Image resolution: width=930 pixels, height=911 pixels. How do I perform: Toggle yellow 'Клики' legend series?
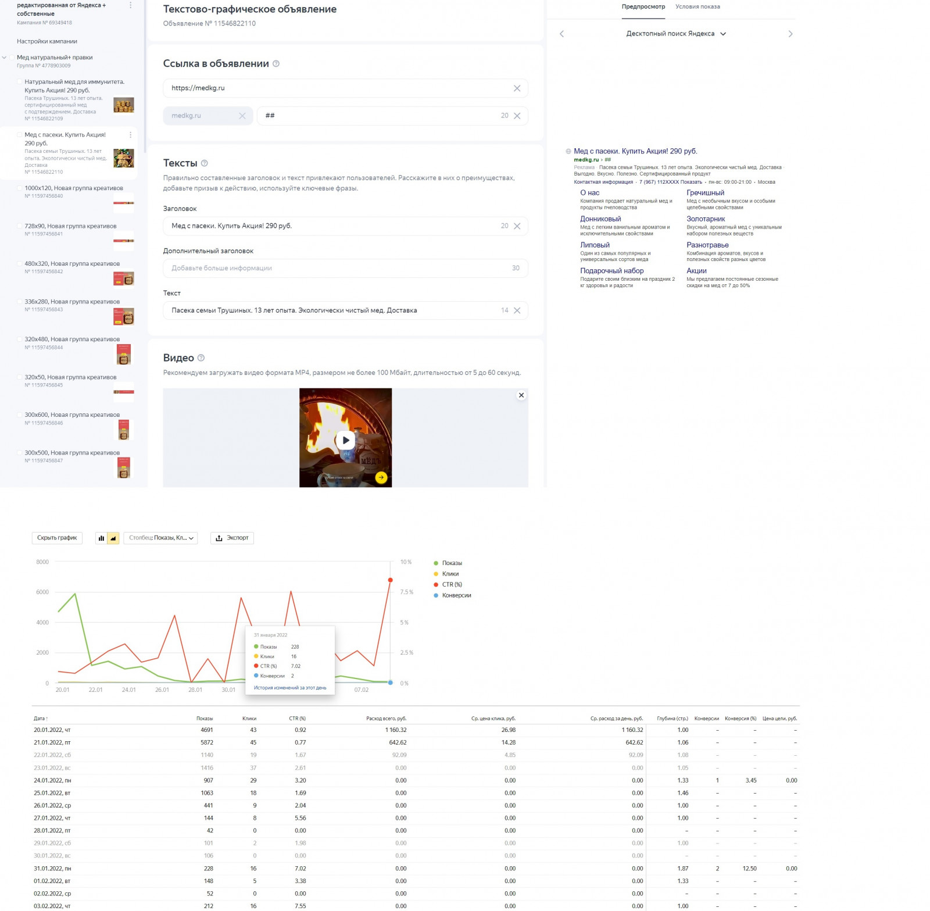(446, 574)
